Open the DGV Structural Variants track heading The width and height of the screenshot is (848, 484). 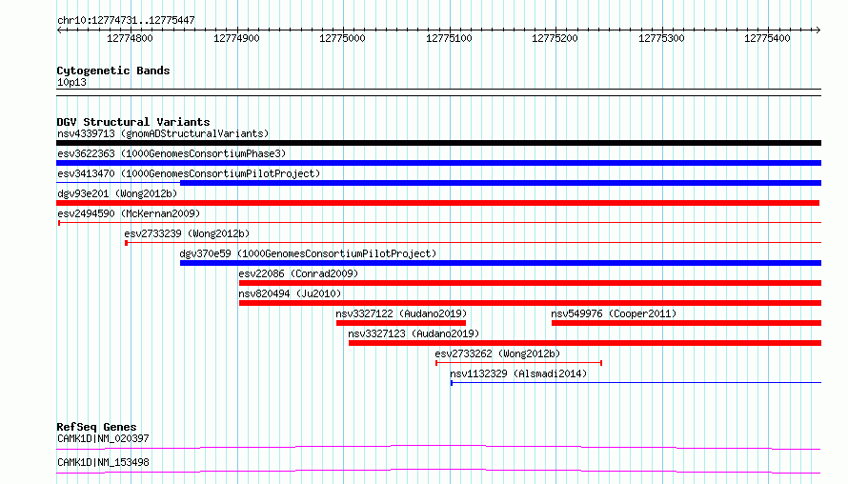[133, 122]
